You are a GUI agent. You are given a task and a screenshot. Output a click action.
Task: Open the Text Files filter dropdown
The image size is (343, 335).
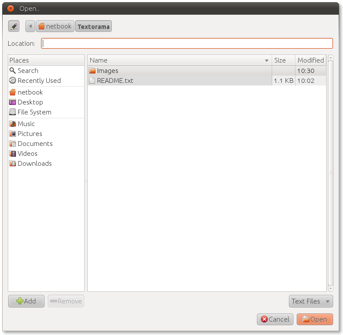(311, 301)
